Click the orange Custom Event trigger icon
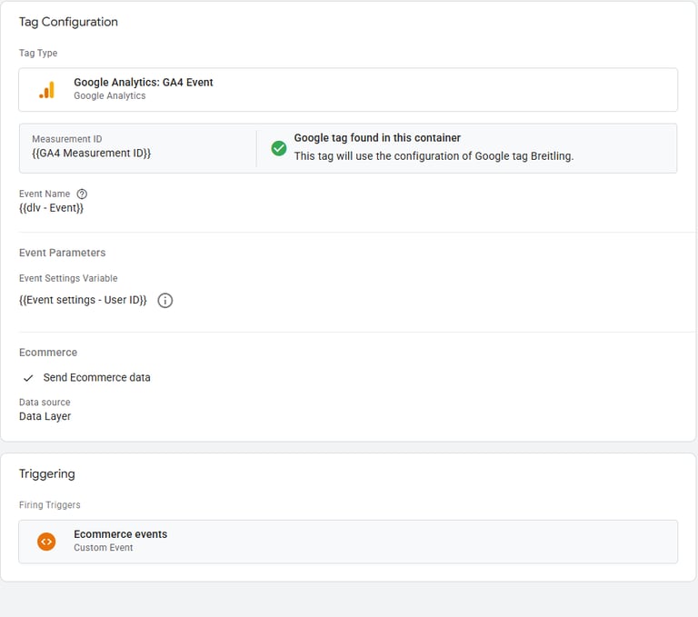Screen dimensions: 698x617 point(46,542)
